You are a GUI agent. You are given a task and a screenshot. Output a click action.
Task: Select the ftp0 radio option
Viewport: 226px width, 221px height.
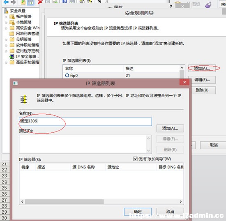coord(67,75)
